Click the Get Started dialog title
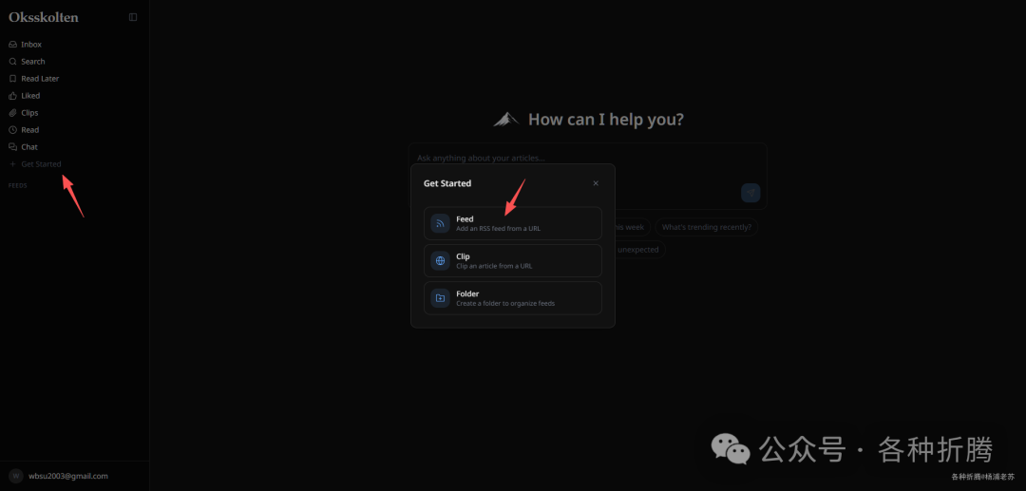Screen dimensions: 1026x491 tap(447, 183)
